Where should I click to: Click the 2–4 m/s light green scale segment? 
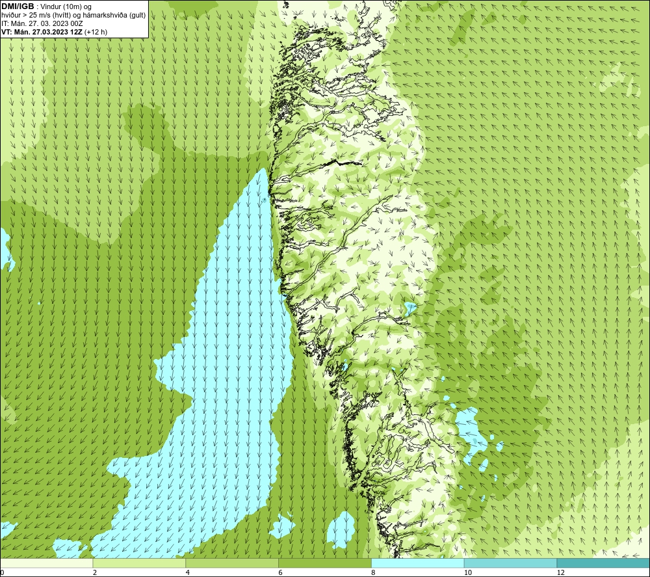coord(139,563)
